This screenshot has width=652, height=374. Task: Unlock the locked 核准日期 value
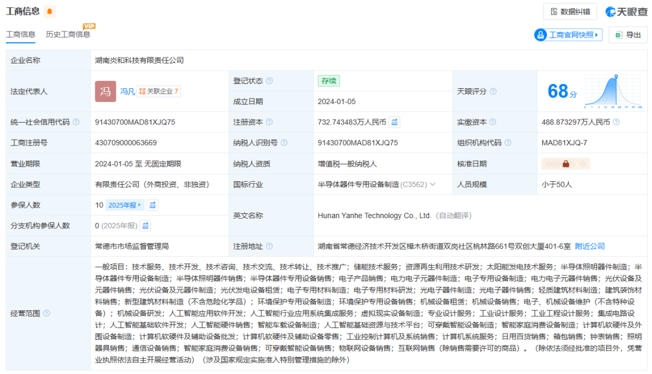tap(566, 164)
